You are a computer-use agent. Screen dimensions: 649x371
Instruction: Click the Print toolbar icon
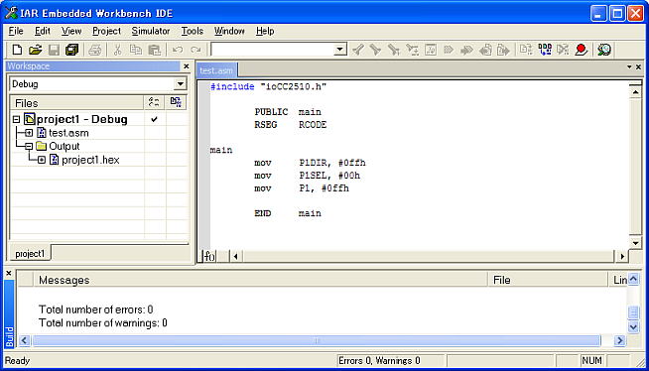click(95, 50)
